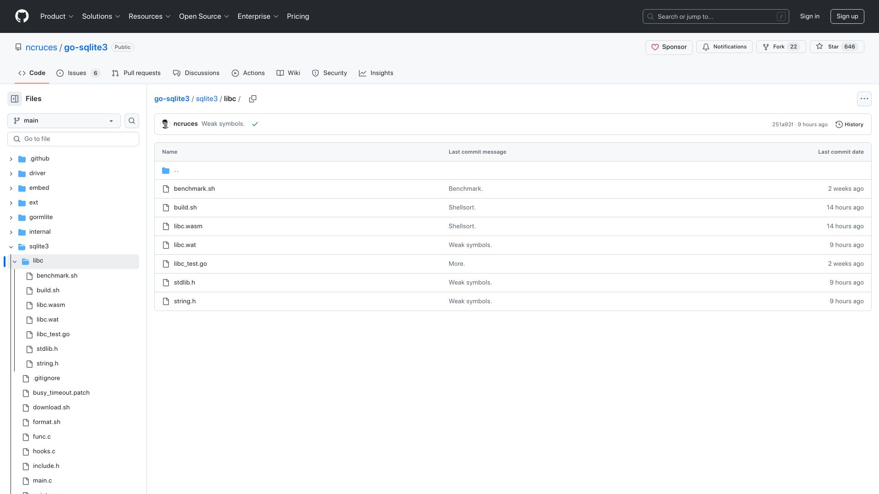
Task: Open the Security tab
Action: (330, 73)
